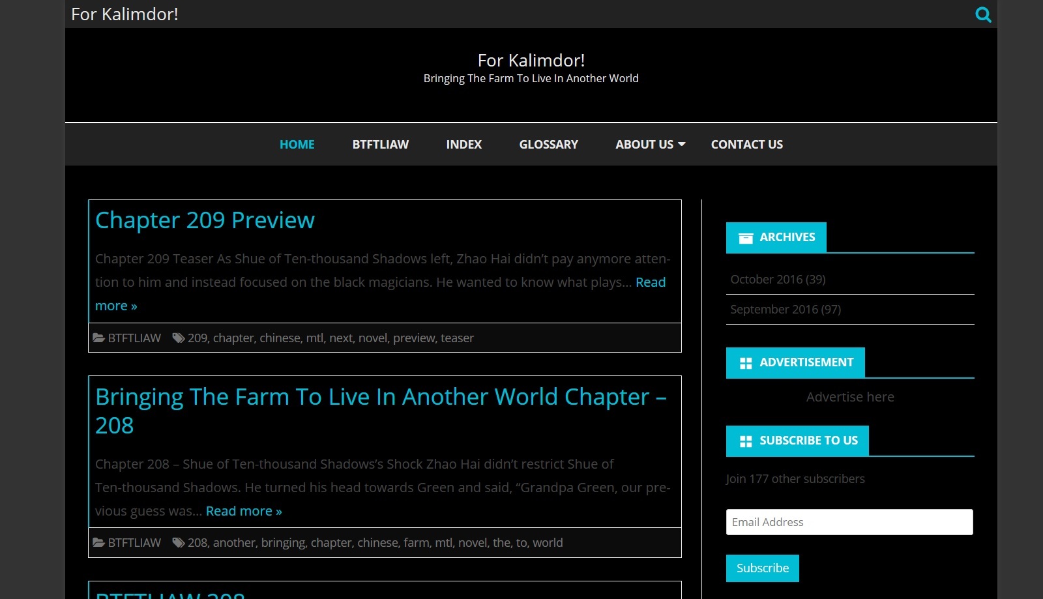Open the Chapter 209 Preview post title

[205, 220]
